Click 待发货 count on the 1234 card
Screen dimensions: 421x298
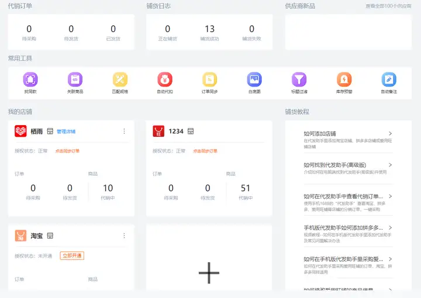point(208,188)
